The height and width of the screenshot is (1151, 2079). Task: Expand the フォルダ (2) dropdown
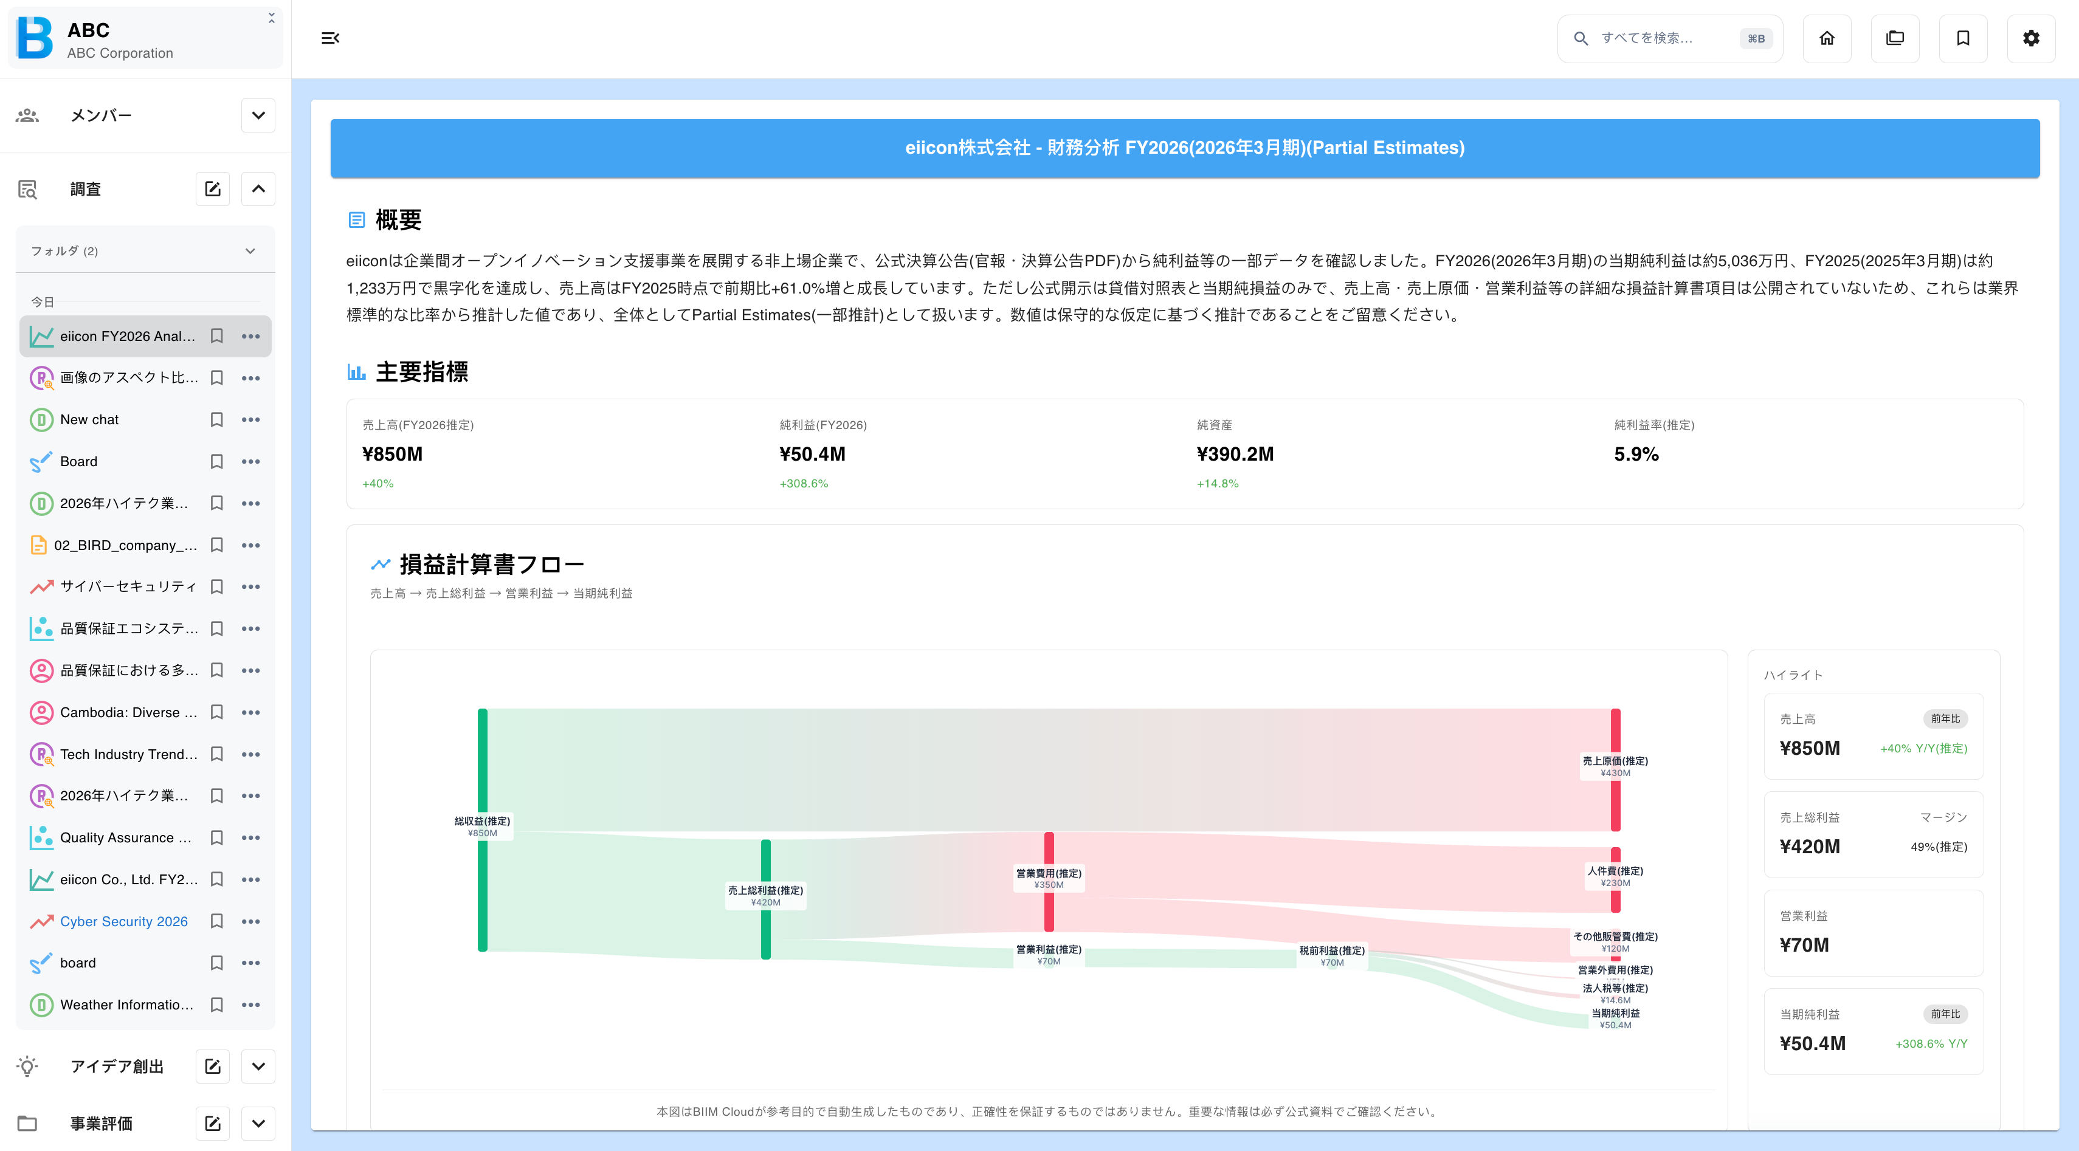pos(145,251)
